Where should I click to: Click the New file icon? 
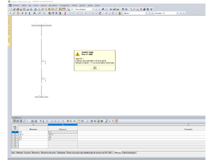point(11,9)
